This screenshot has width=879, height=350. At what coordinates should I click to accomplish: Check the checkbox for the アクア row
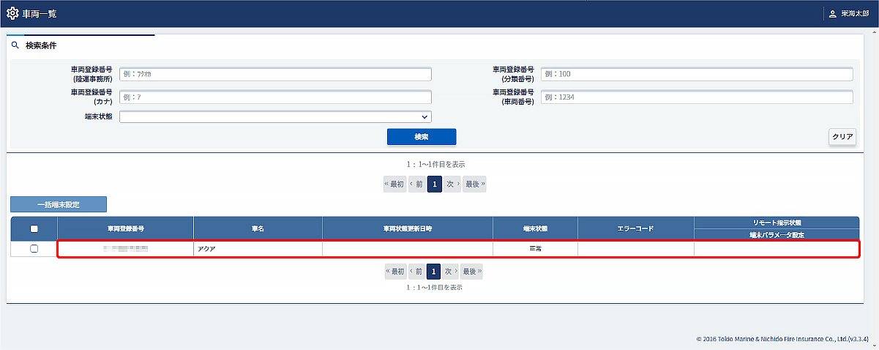pyautogui.click(x=34, y=249)
